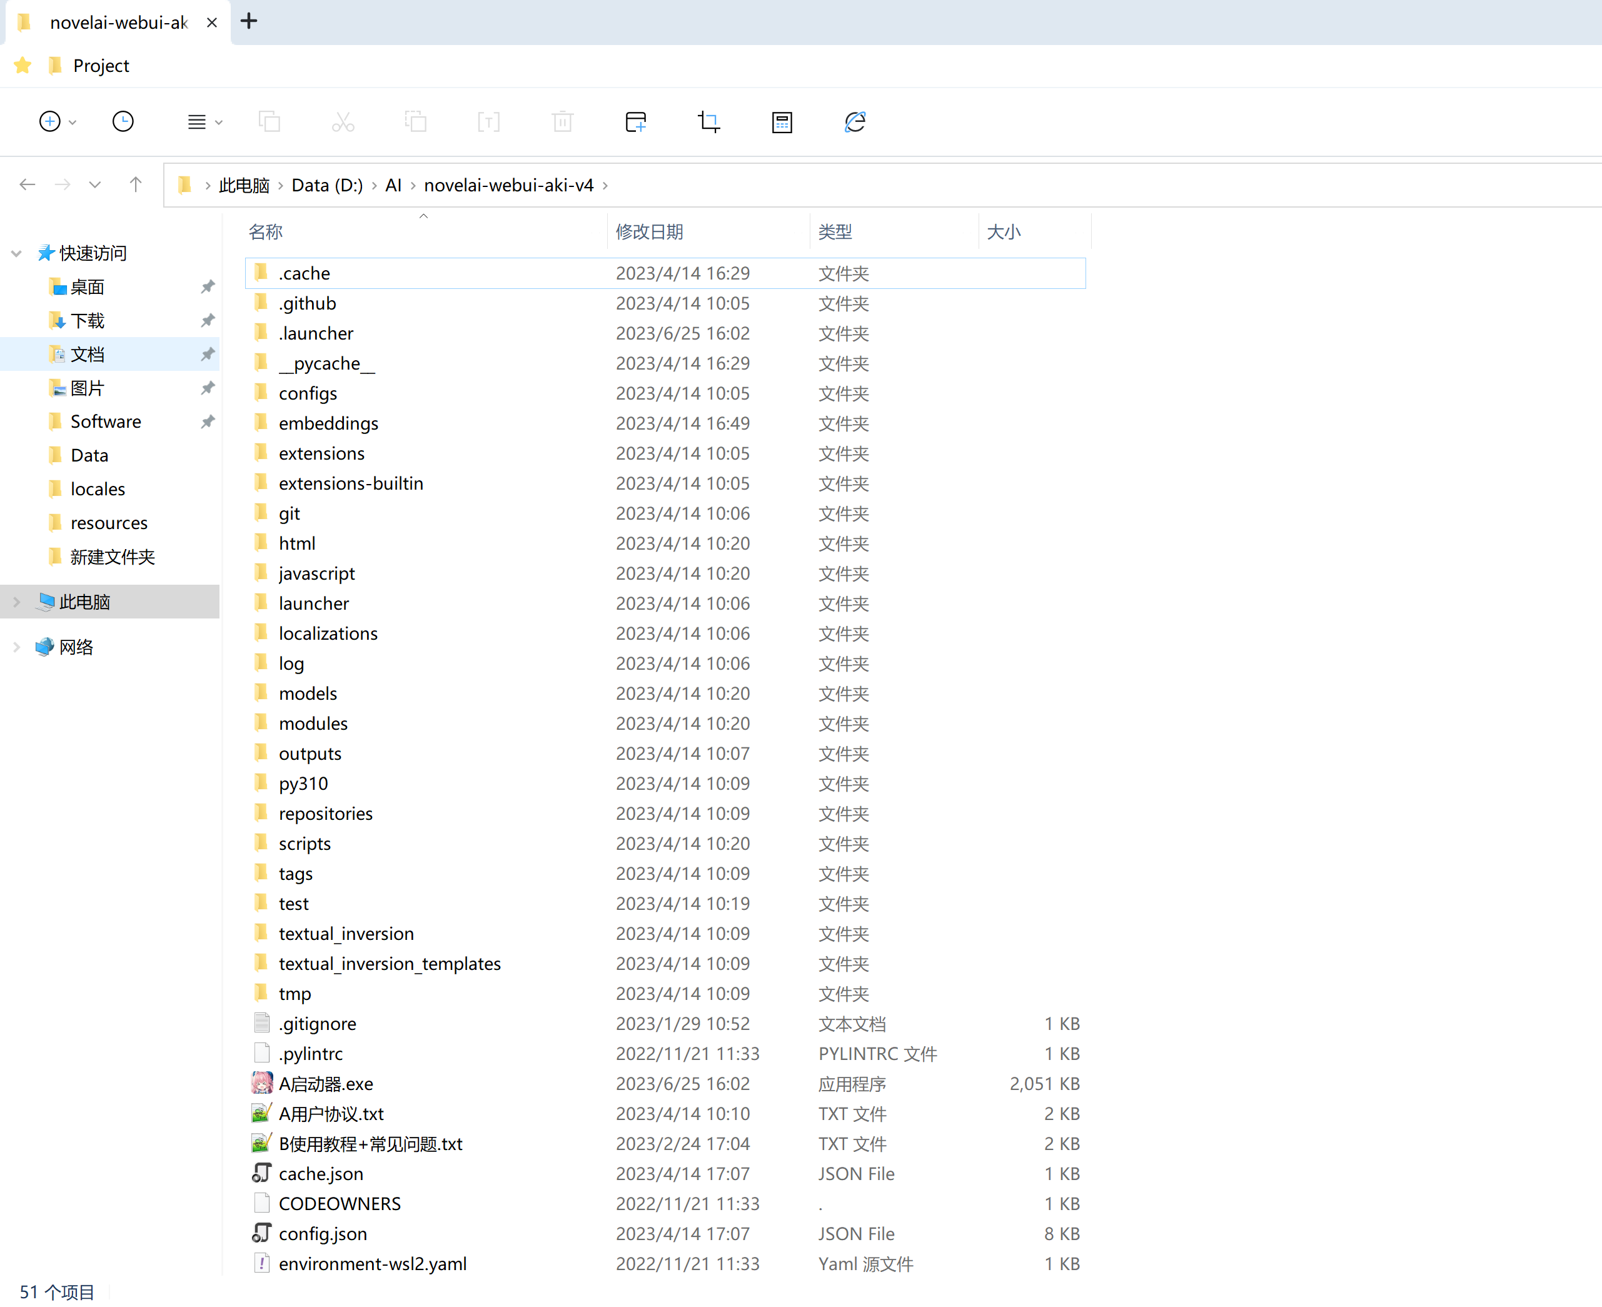This screenshot has height=1307, width=1602.
Task: Expand the 此电脑 tree node
Action: tap(16, 602)
